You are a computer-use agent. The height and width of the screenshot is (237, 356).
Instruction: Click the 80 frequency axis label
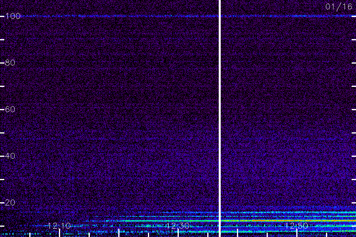pos(10,62)
